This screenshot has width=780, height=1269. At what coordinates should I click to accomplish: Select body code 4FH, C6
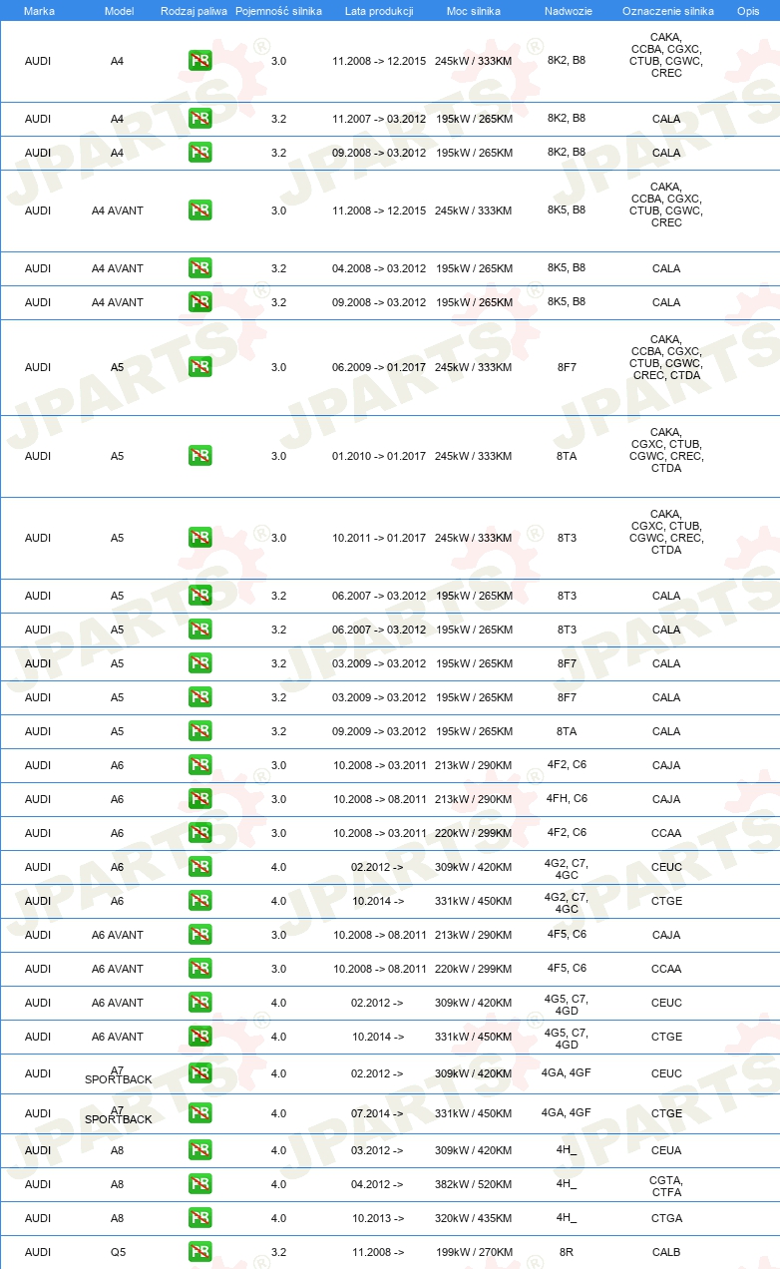click(x=567, y=799)
